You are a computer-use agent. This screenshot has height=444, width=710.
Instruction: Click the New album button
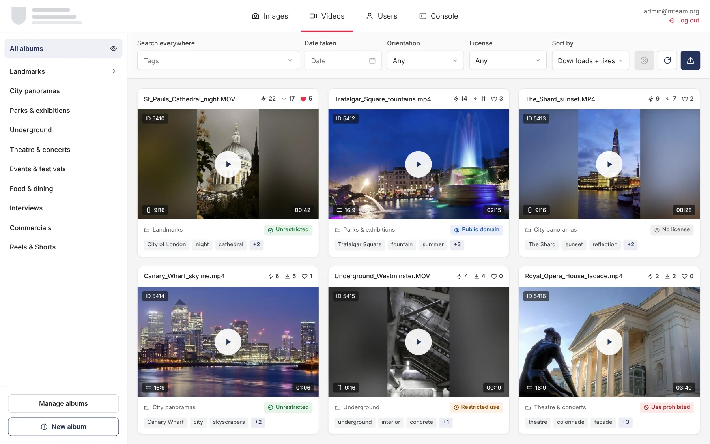pyautogui.click(x=64, y=427)
